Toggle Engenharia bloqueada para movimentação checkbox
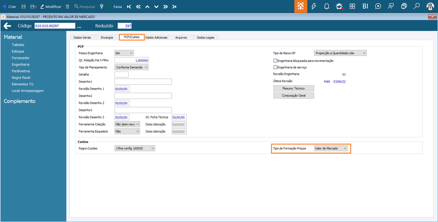 (275, 61)
